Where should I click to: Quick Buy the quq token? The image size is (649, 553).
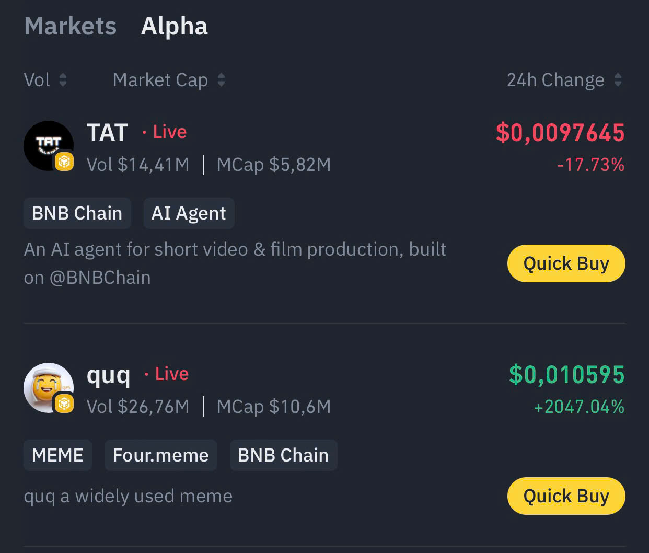[566, 496]
